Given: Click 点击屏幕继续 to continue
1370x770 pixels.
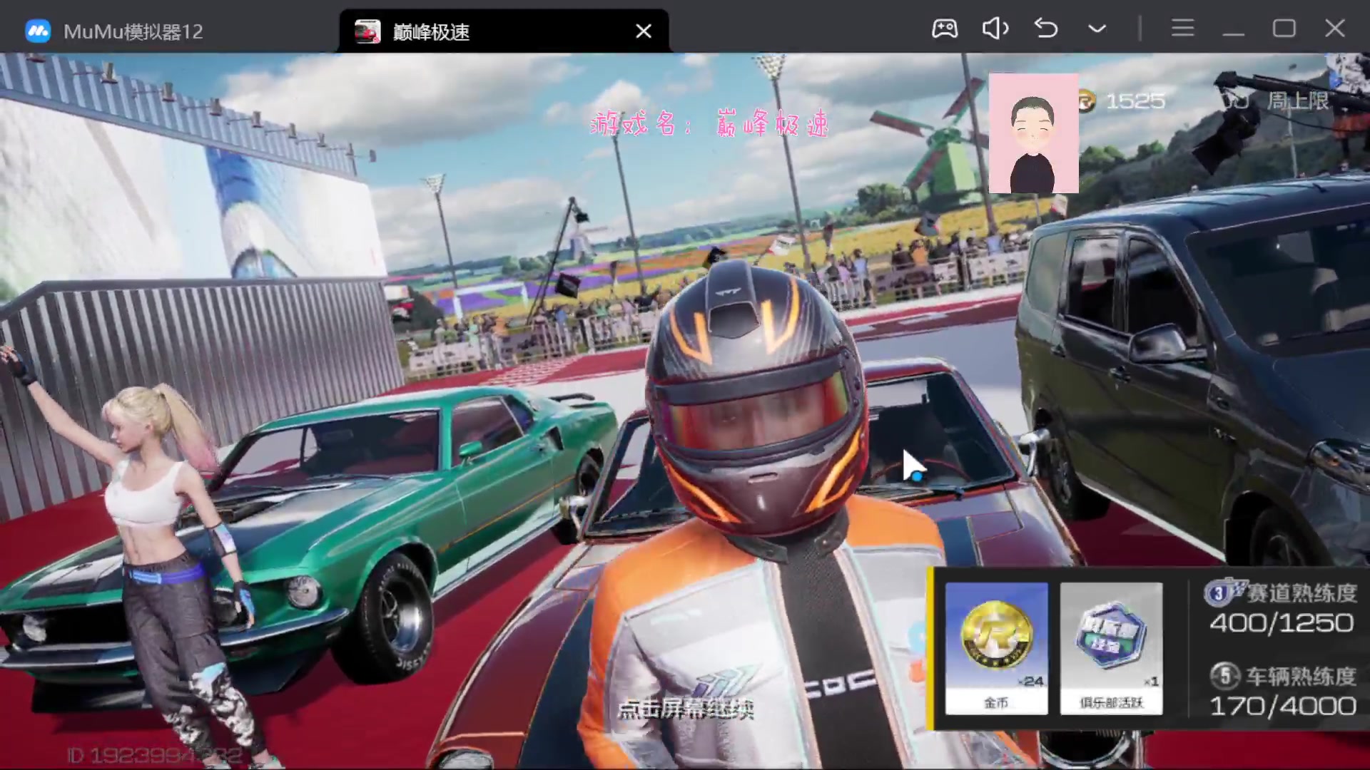Looking at the screenshot, I should tap(686, 709).
